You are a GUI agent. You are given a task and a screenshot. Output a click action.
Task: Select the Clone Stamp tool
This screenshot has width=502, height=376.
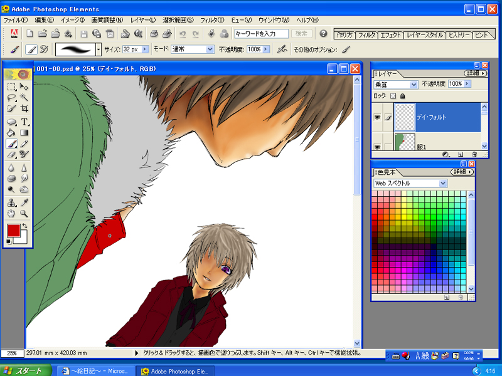(11, 202)
